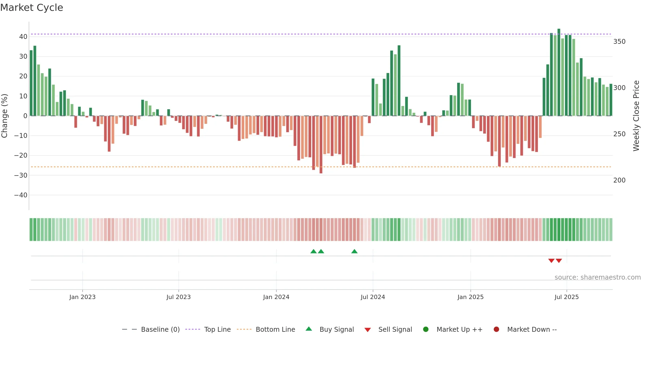Toggle the Baseline (0) legend entry
This screenshot has height=365, width=650.
pyautogui.click(x=151, y=329)
